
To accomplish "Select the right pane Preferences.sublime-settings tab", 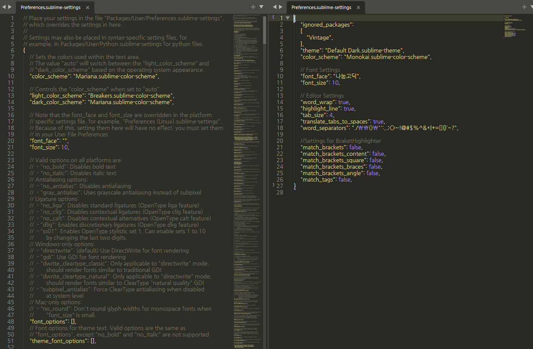I will [325, 7].
